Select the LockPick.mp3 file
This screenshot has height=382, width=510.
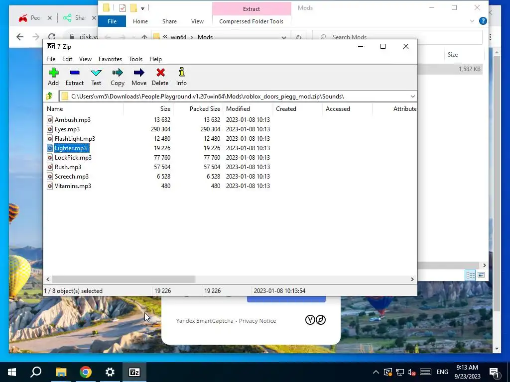point(73,157)
